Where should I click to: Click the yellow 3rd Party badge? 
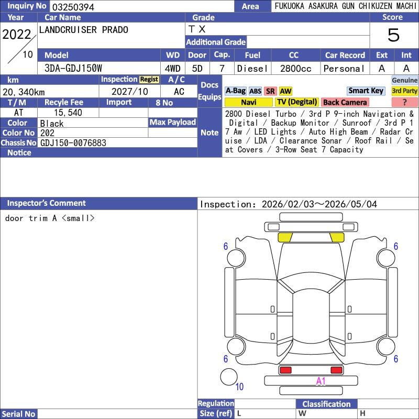point(405,91)
